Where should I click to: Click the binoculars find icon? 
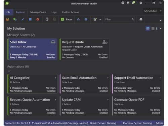tap(141, 19)
